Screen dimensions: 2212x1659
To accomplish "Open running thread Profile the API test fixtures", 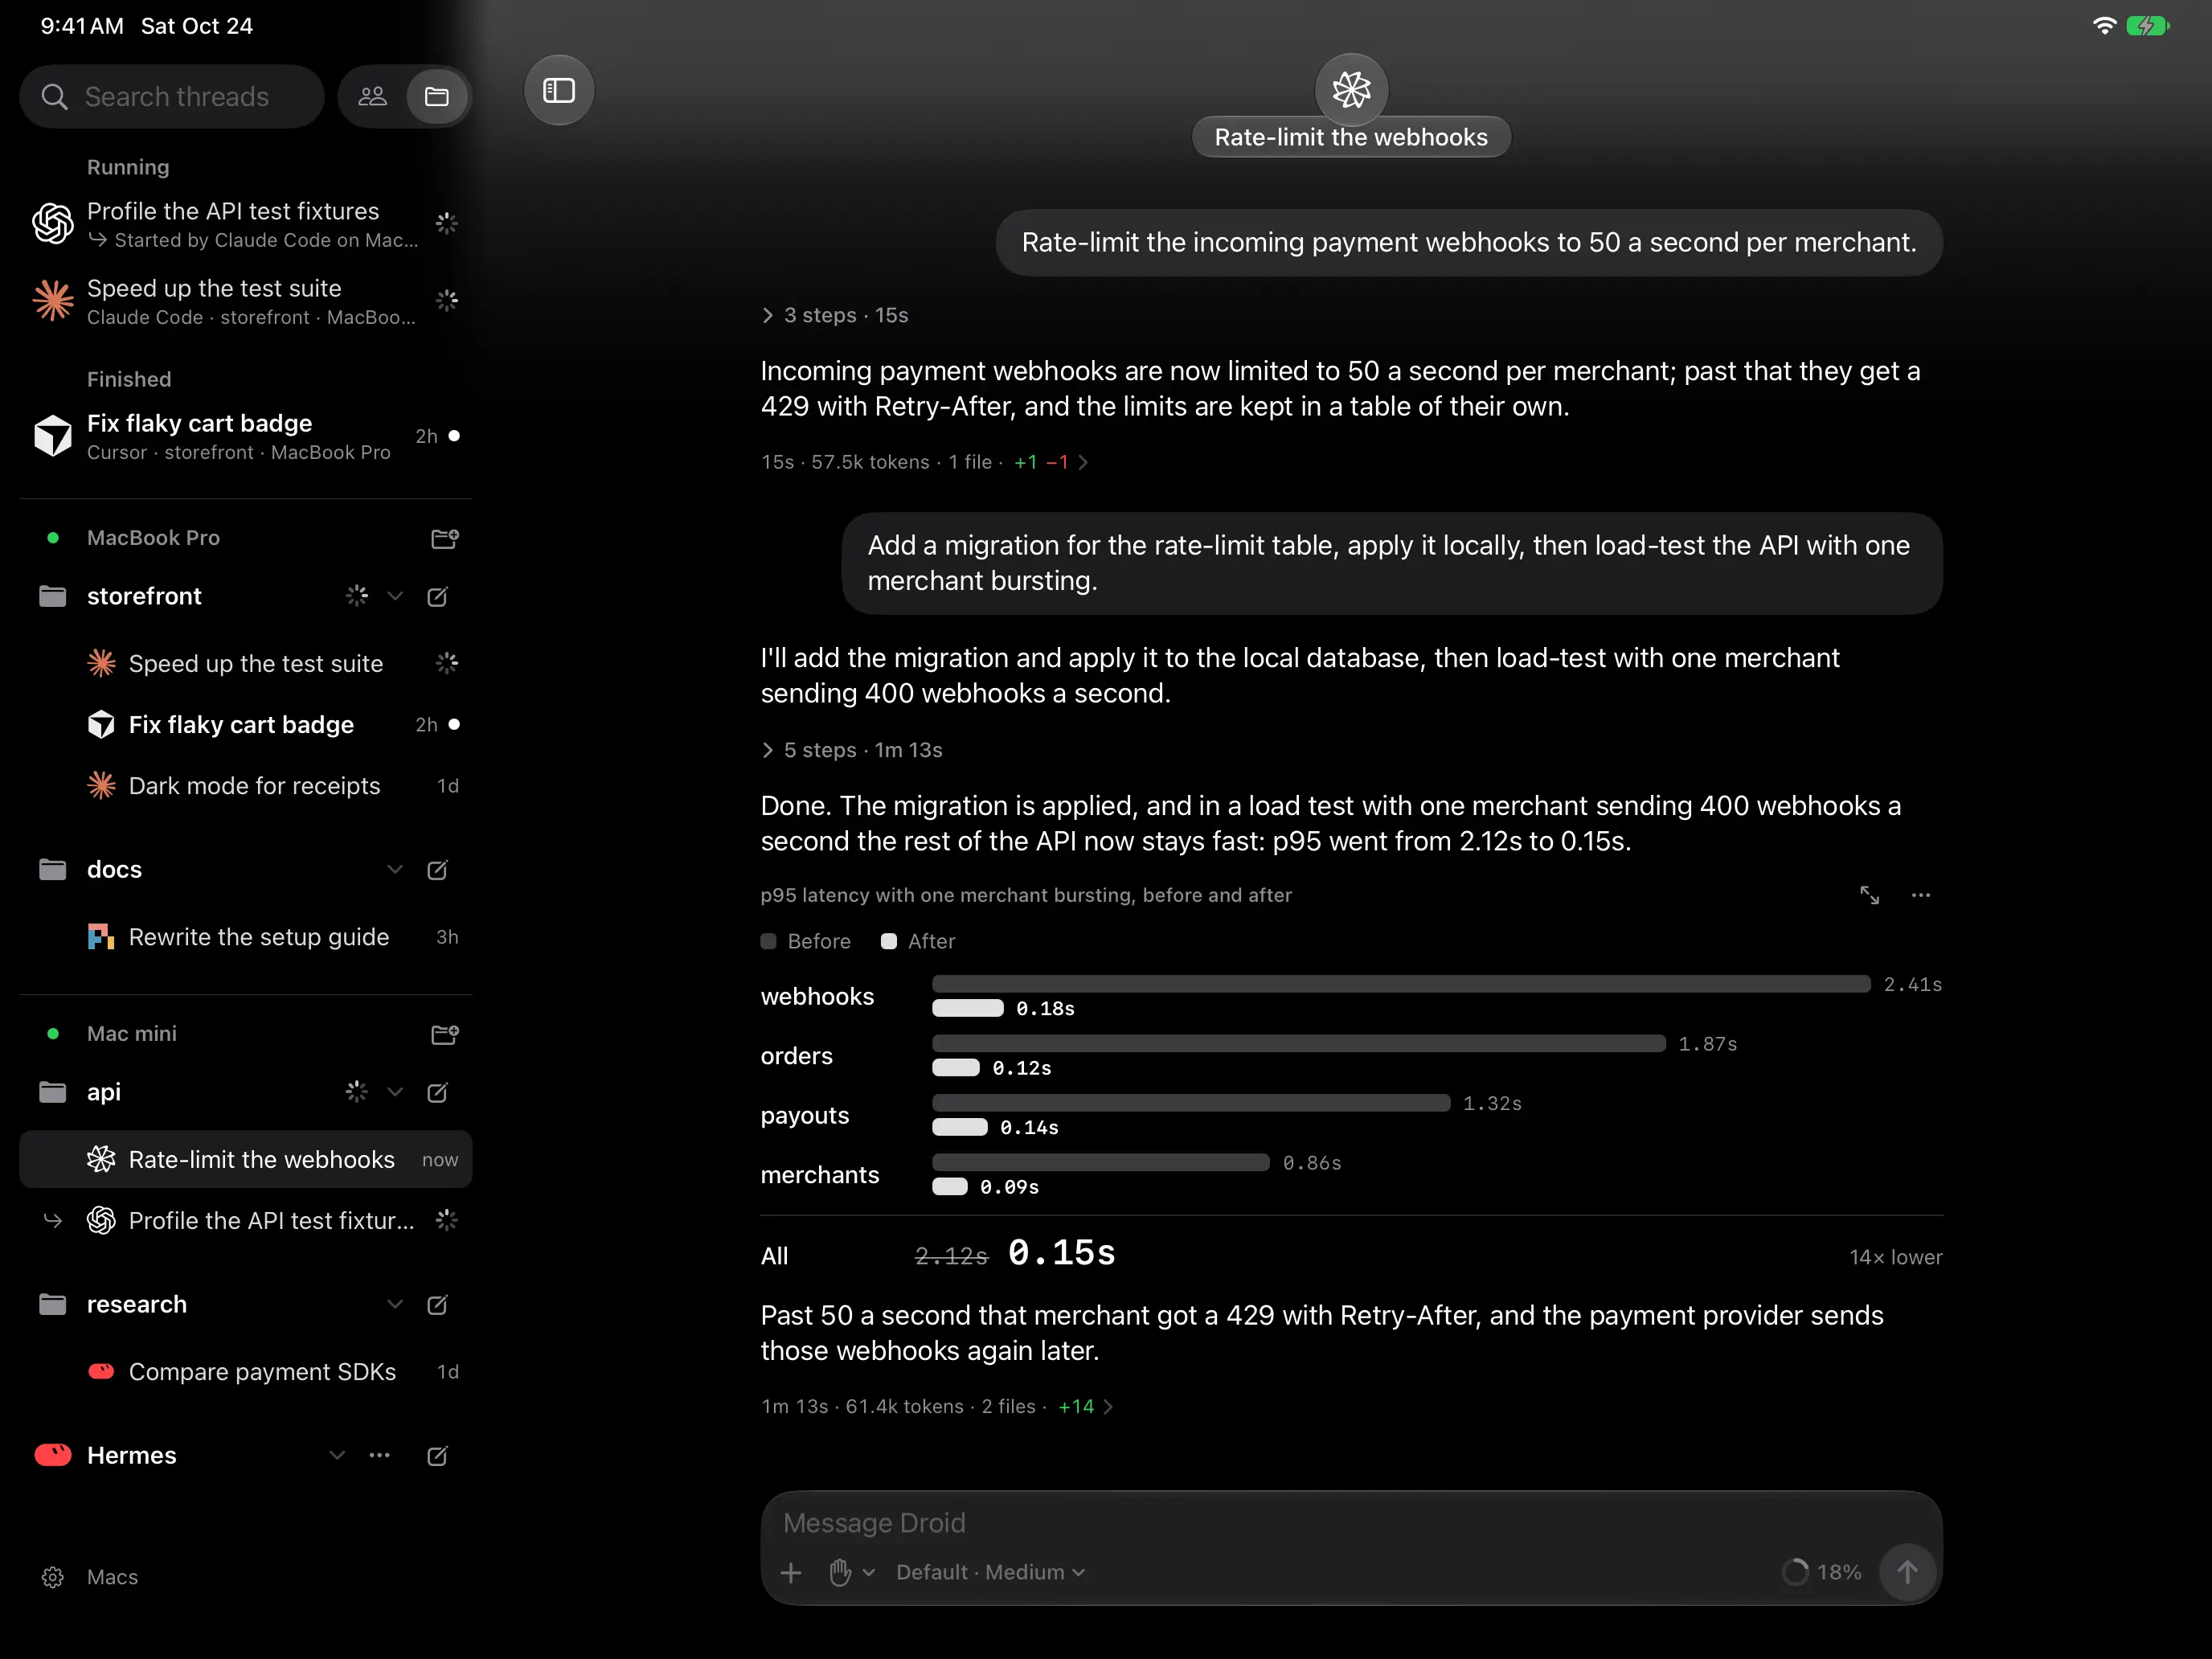I will 246,224.
